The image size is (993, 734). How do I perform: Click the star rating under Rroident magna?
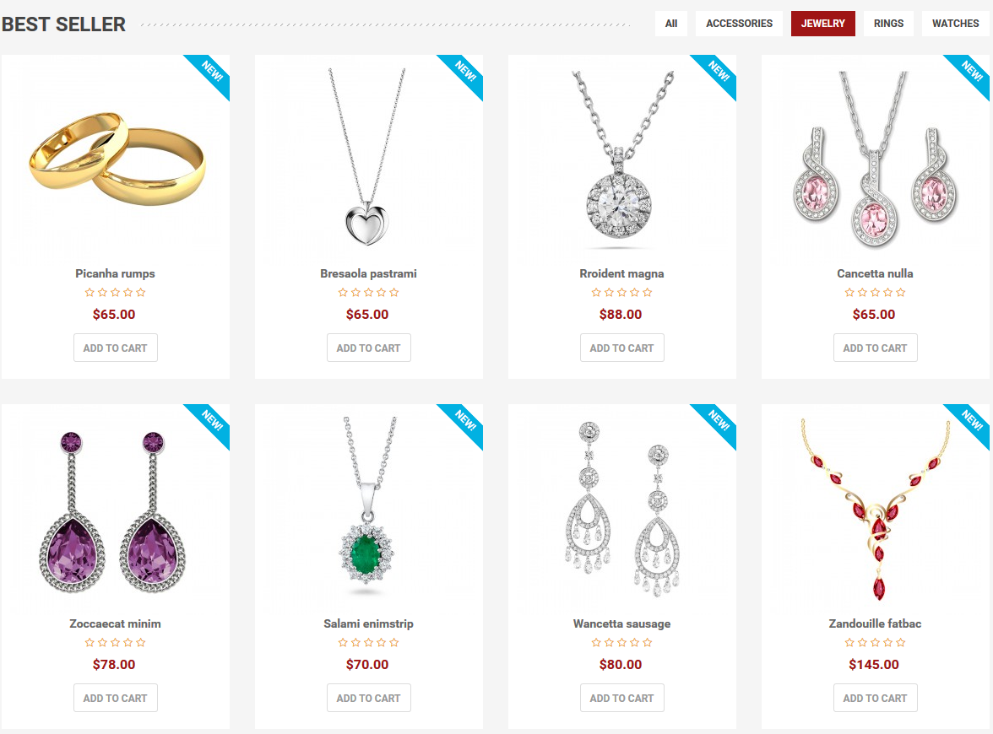pyautogui.click(x=621, y=292)
